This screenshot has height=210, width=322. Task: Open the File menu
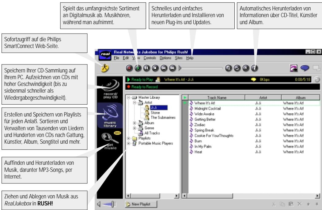click(116, 58)
